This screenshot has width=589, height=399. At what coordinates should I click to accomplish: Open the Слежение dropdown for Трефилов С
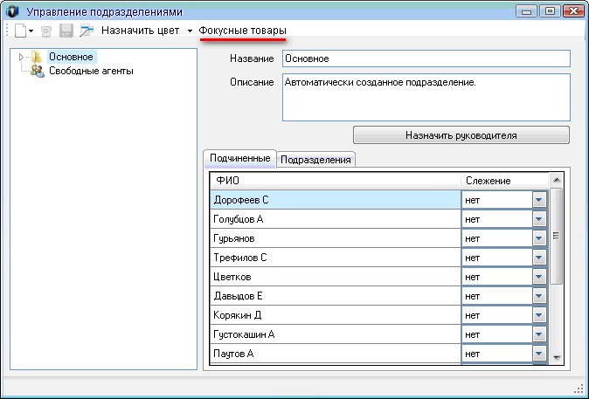[539, 258]
